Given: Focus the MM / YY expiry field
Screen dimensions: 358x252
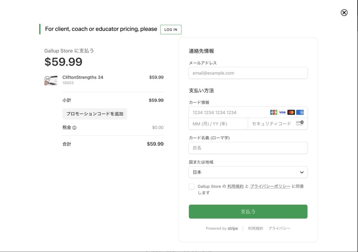Looking at the screenshot, I should (x=218, y=124).
